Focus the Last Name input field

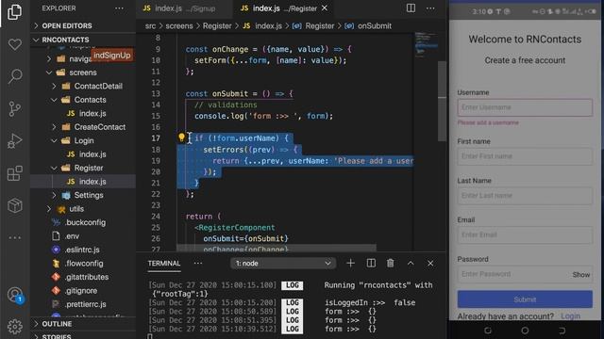[x=525, y=196]
